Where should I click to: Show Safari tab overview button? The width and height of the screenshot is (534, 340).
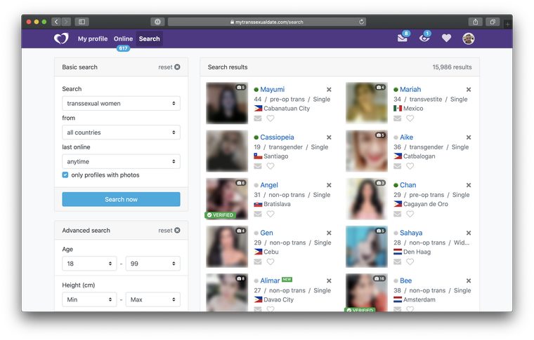click(x=493, y=22)
